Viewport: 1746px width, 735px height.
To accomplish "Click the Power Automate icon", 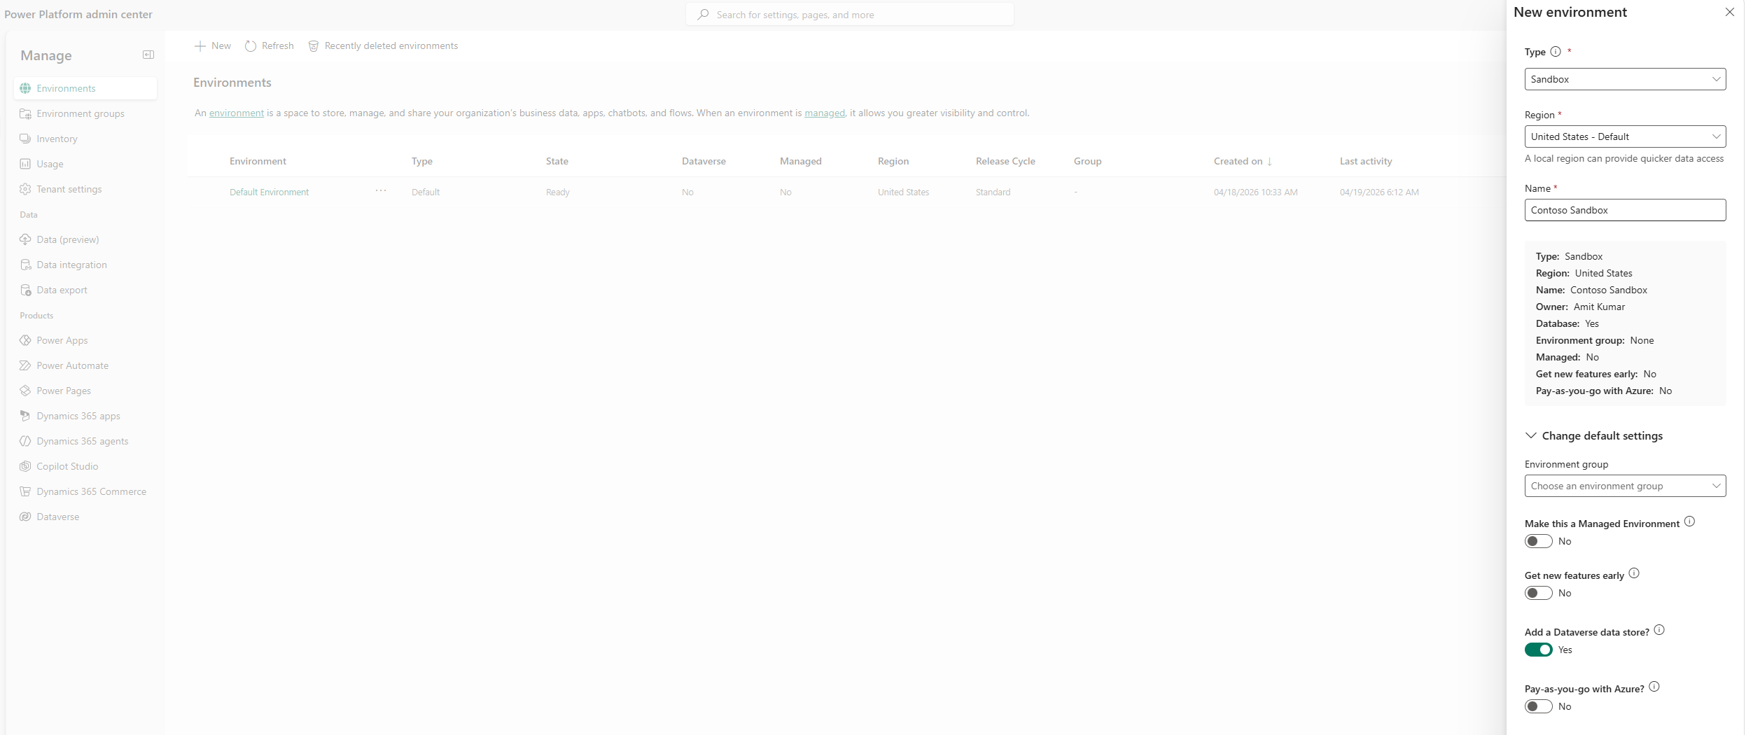I will pos(25,365).
